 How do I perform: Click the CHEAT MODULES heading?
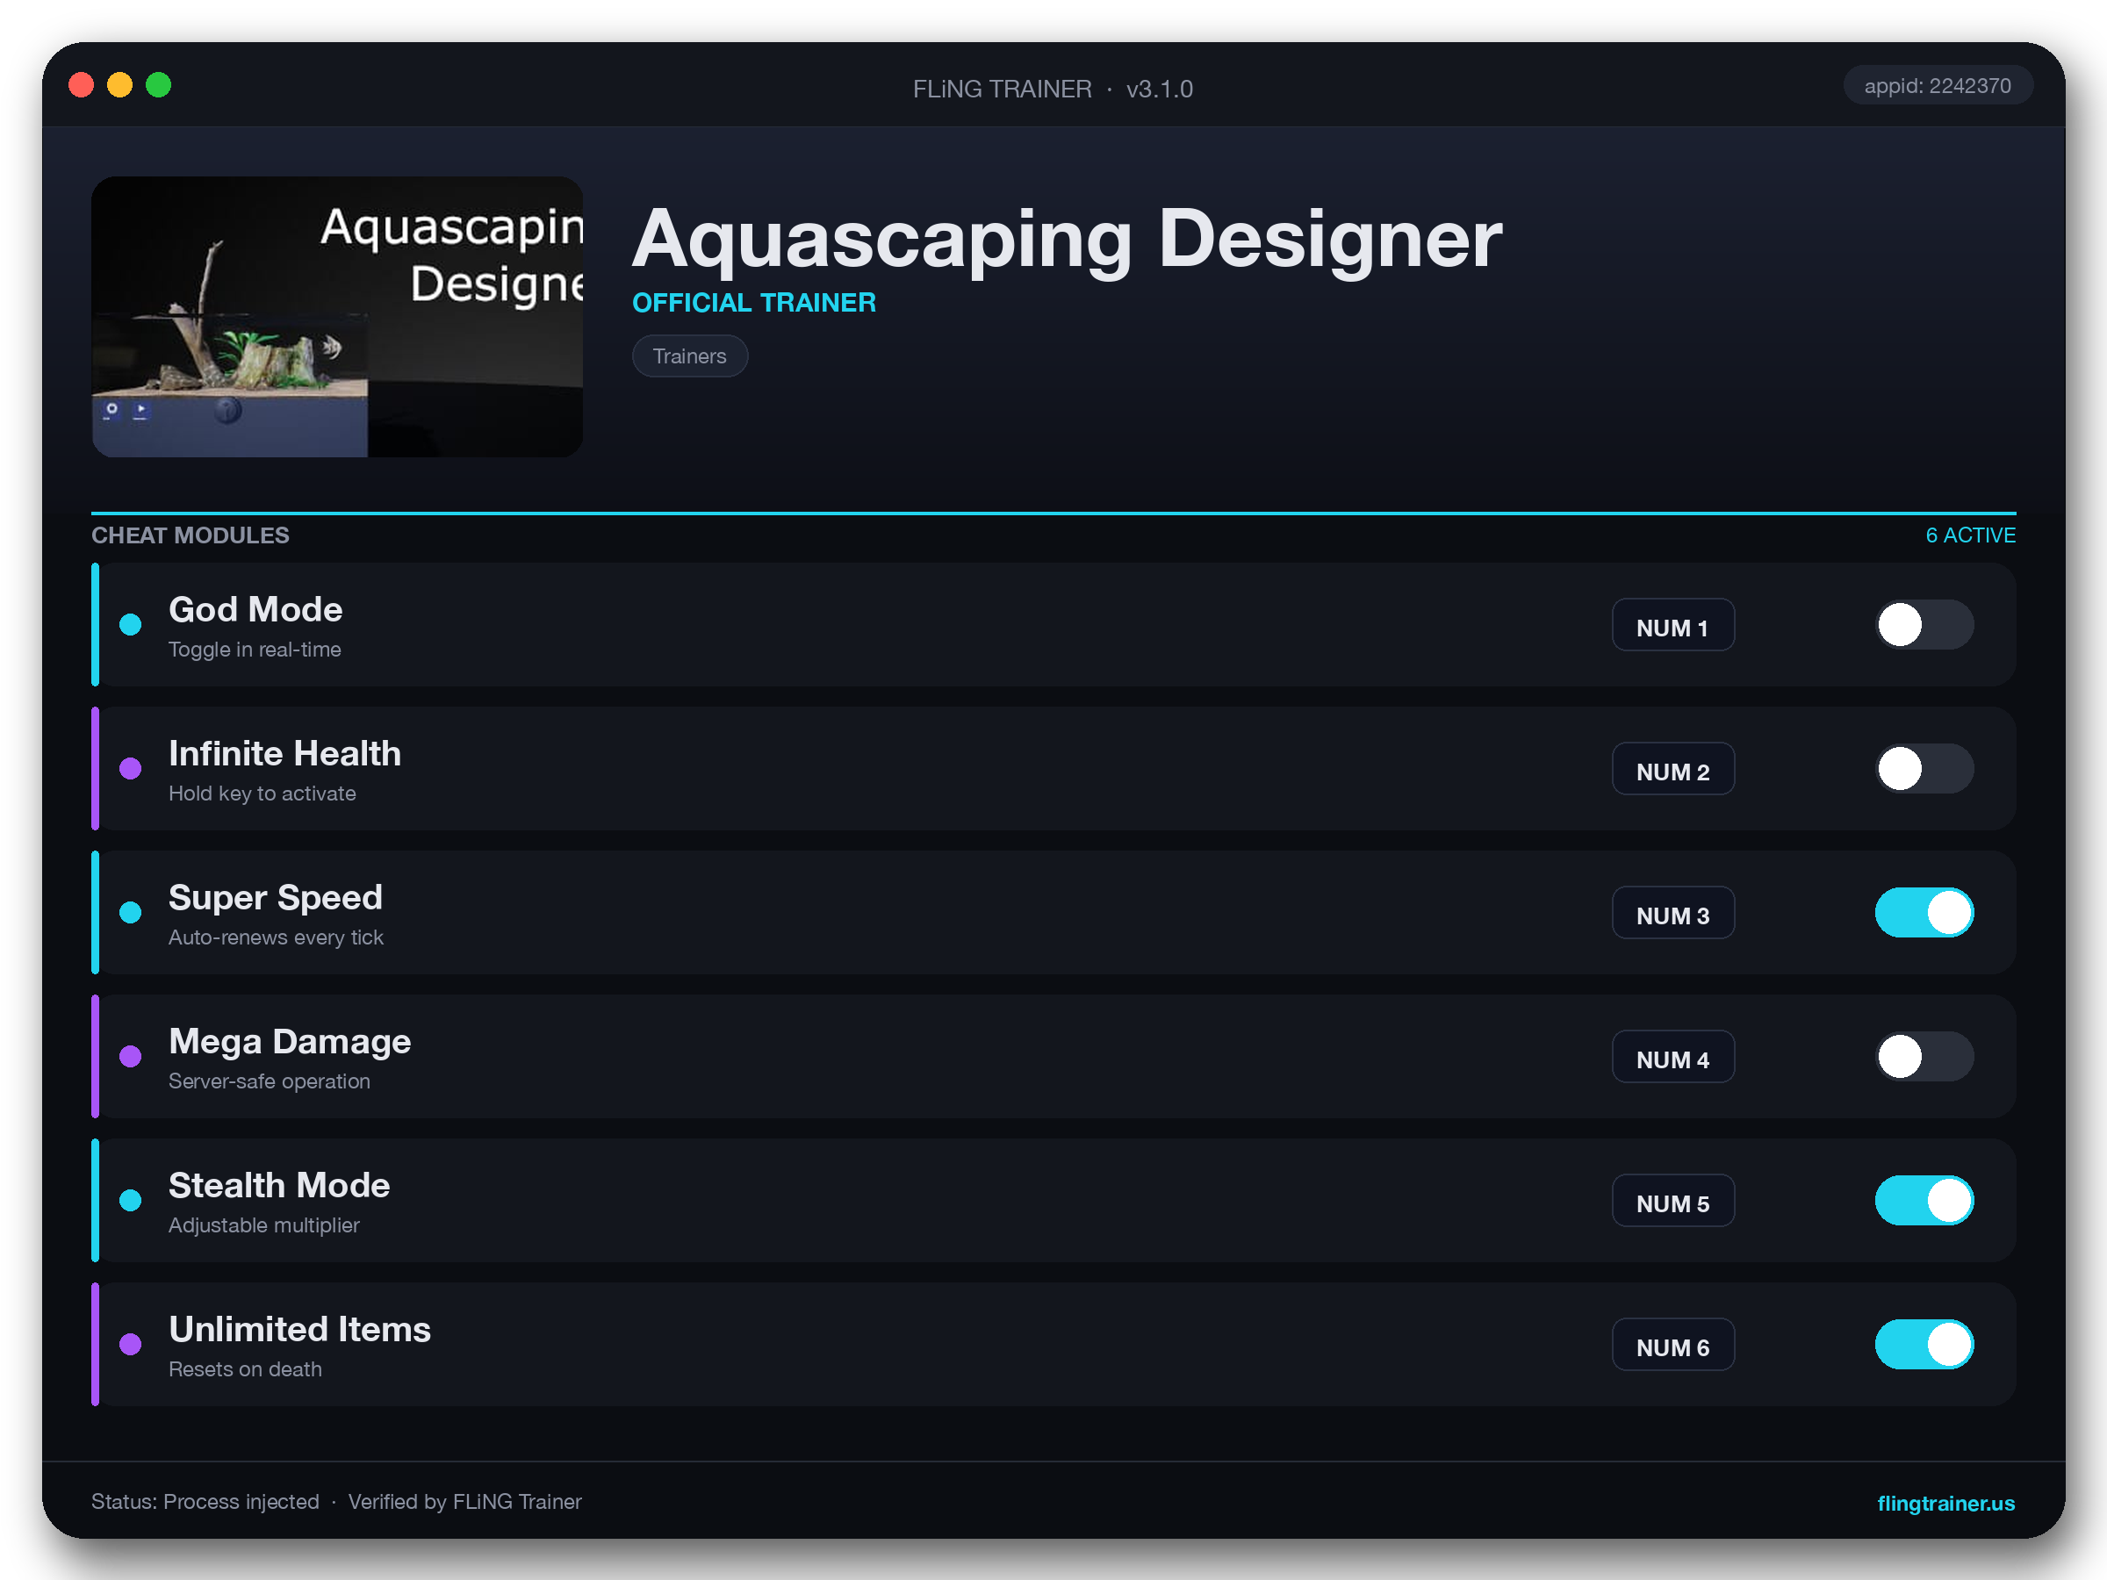tap(191, 535)
